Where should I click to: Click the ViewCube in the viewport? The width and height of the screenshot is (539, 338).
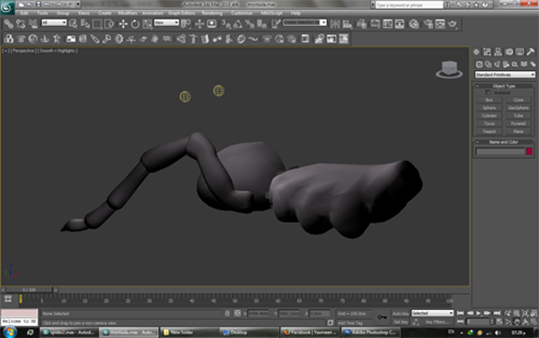coord(449,69)
